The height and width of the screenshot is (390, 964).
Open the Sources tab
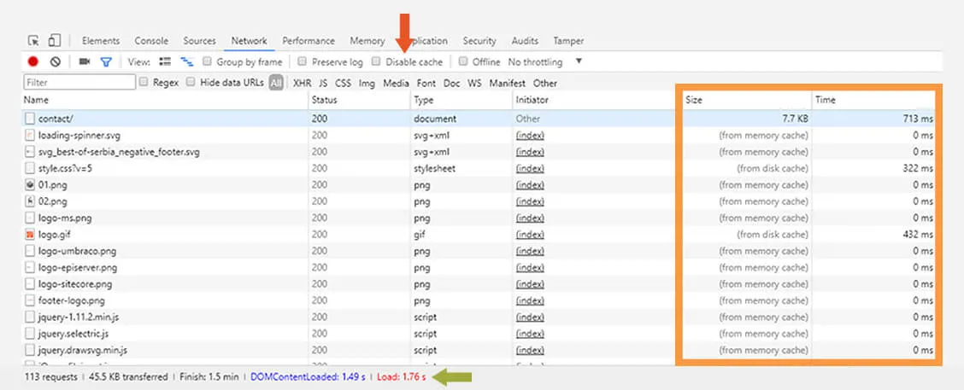pyautogui.click(x=199, y=40)
